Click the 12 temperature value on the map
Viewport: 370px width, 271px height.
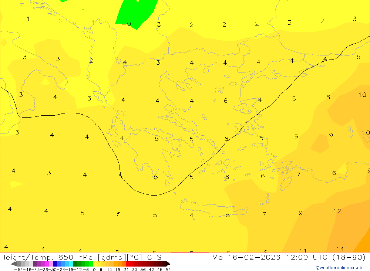click(x=337, y=211)
